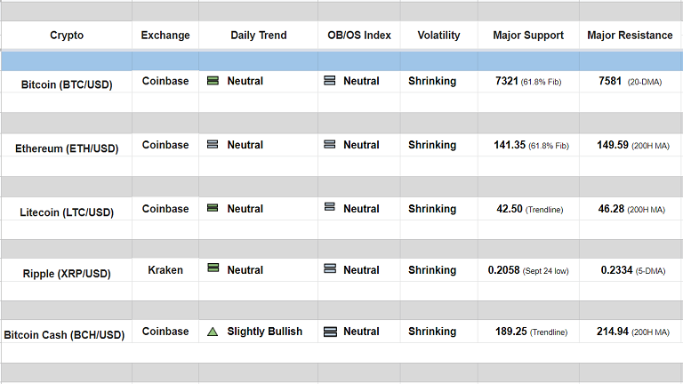Select the Bitcoin (BTC/USD) cell

[67, 84]
